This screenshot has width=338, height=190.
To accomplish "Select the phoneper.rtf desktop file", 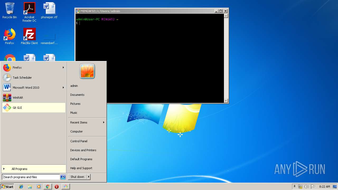I will 49,11.
